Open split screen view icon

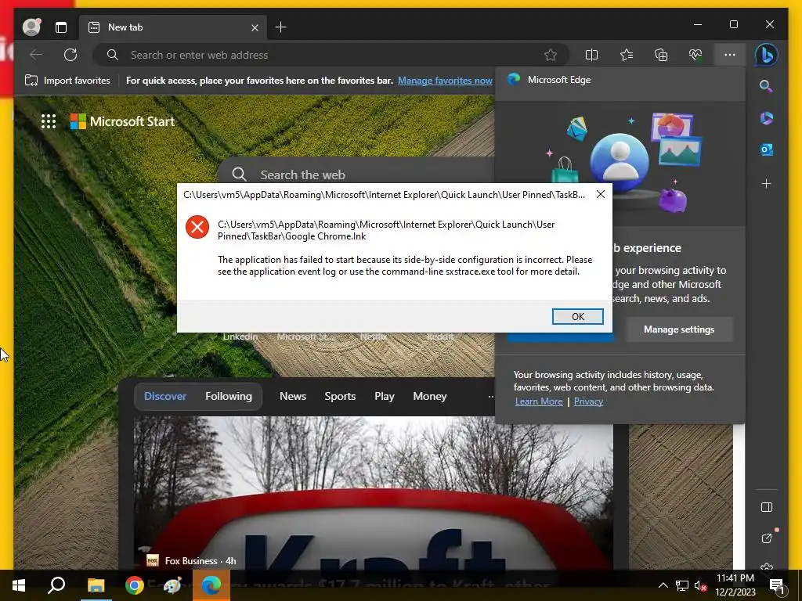(591, 55)
